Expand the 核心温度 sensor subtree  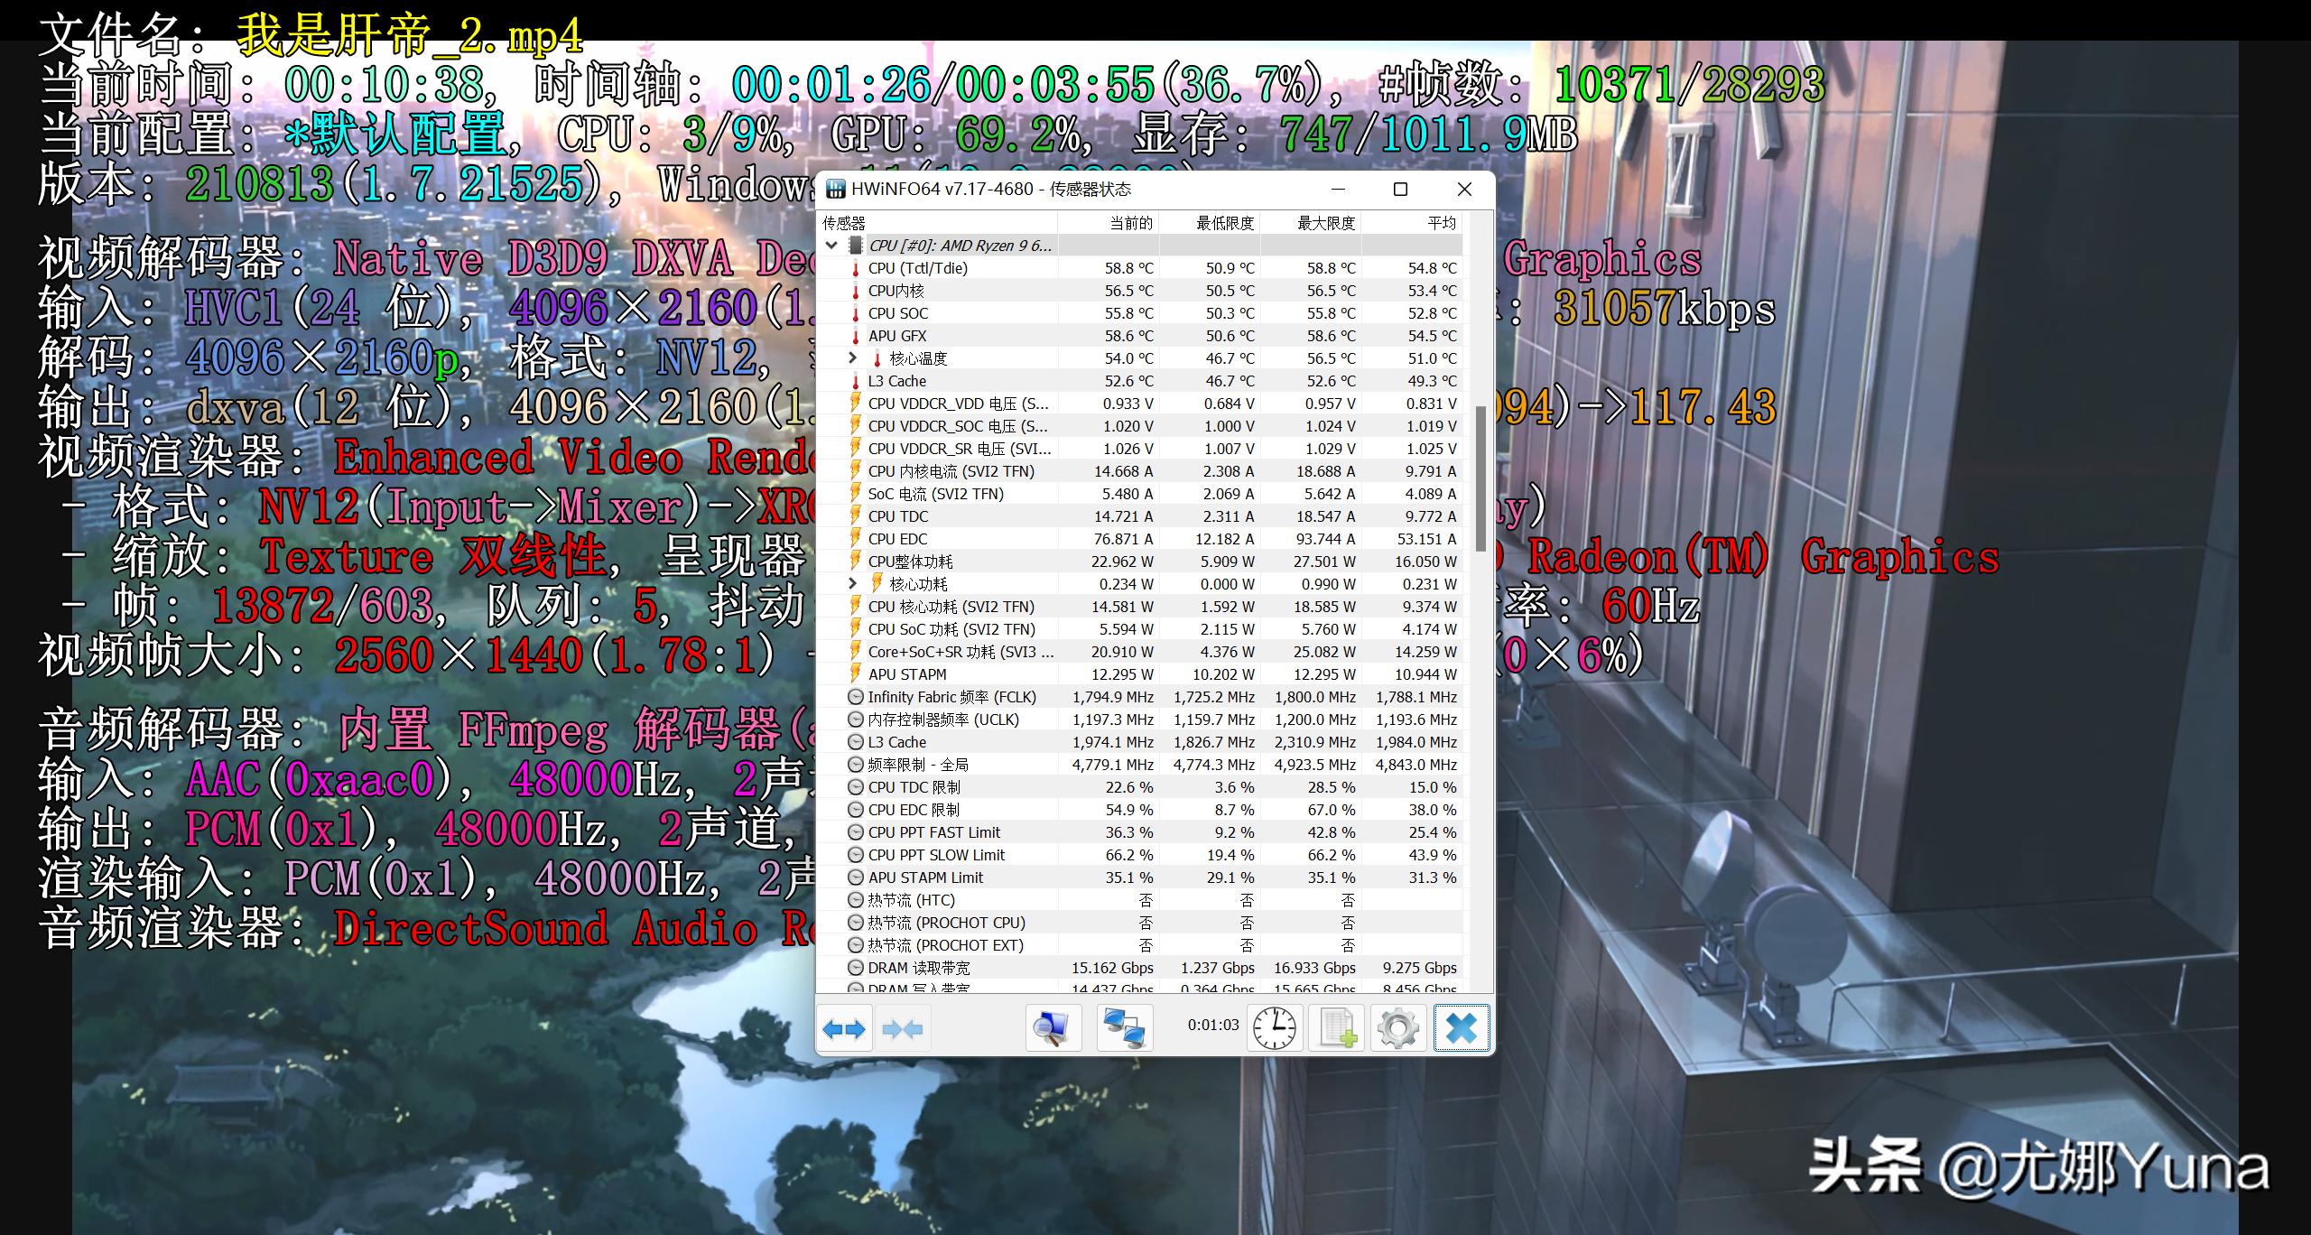tap(852, 357)
